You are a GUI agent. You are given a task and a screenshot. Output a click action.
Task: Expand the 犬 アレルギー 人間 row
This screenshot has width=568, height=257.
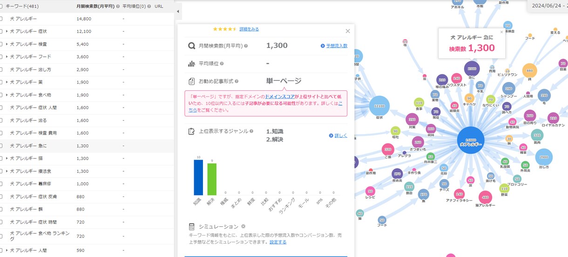7,250
